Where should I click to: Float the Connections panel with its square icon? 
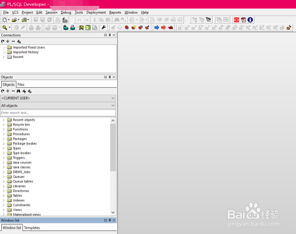click(x=105, y=35)
